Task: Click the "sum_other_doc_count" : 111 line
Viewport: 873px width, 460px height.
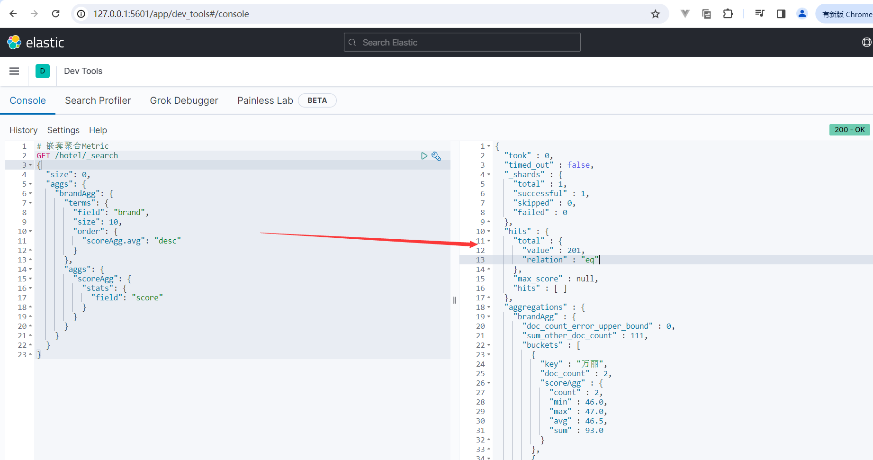Action: point(585,335)
